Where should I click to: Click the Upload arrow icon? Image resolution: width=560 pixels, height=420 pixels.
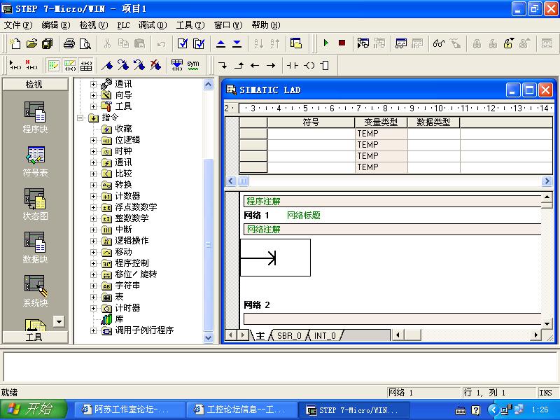pyautogui.click(x=220, y=43)
